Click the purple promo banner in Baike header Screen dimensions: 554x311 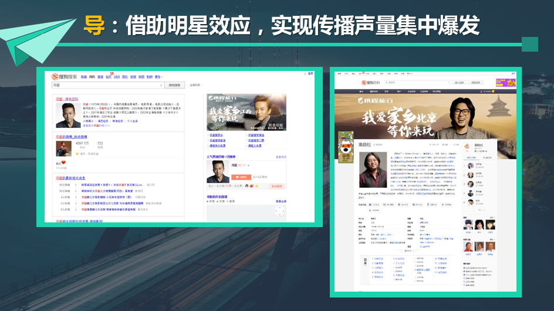506,83
